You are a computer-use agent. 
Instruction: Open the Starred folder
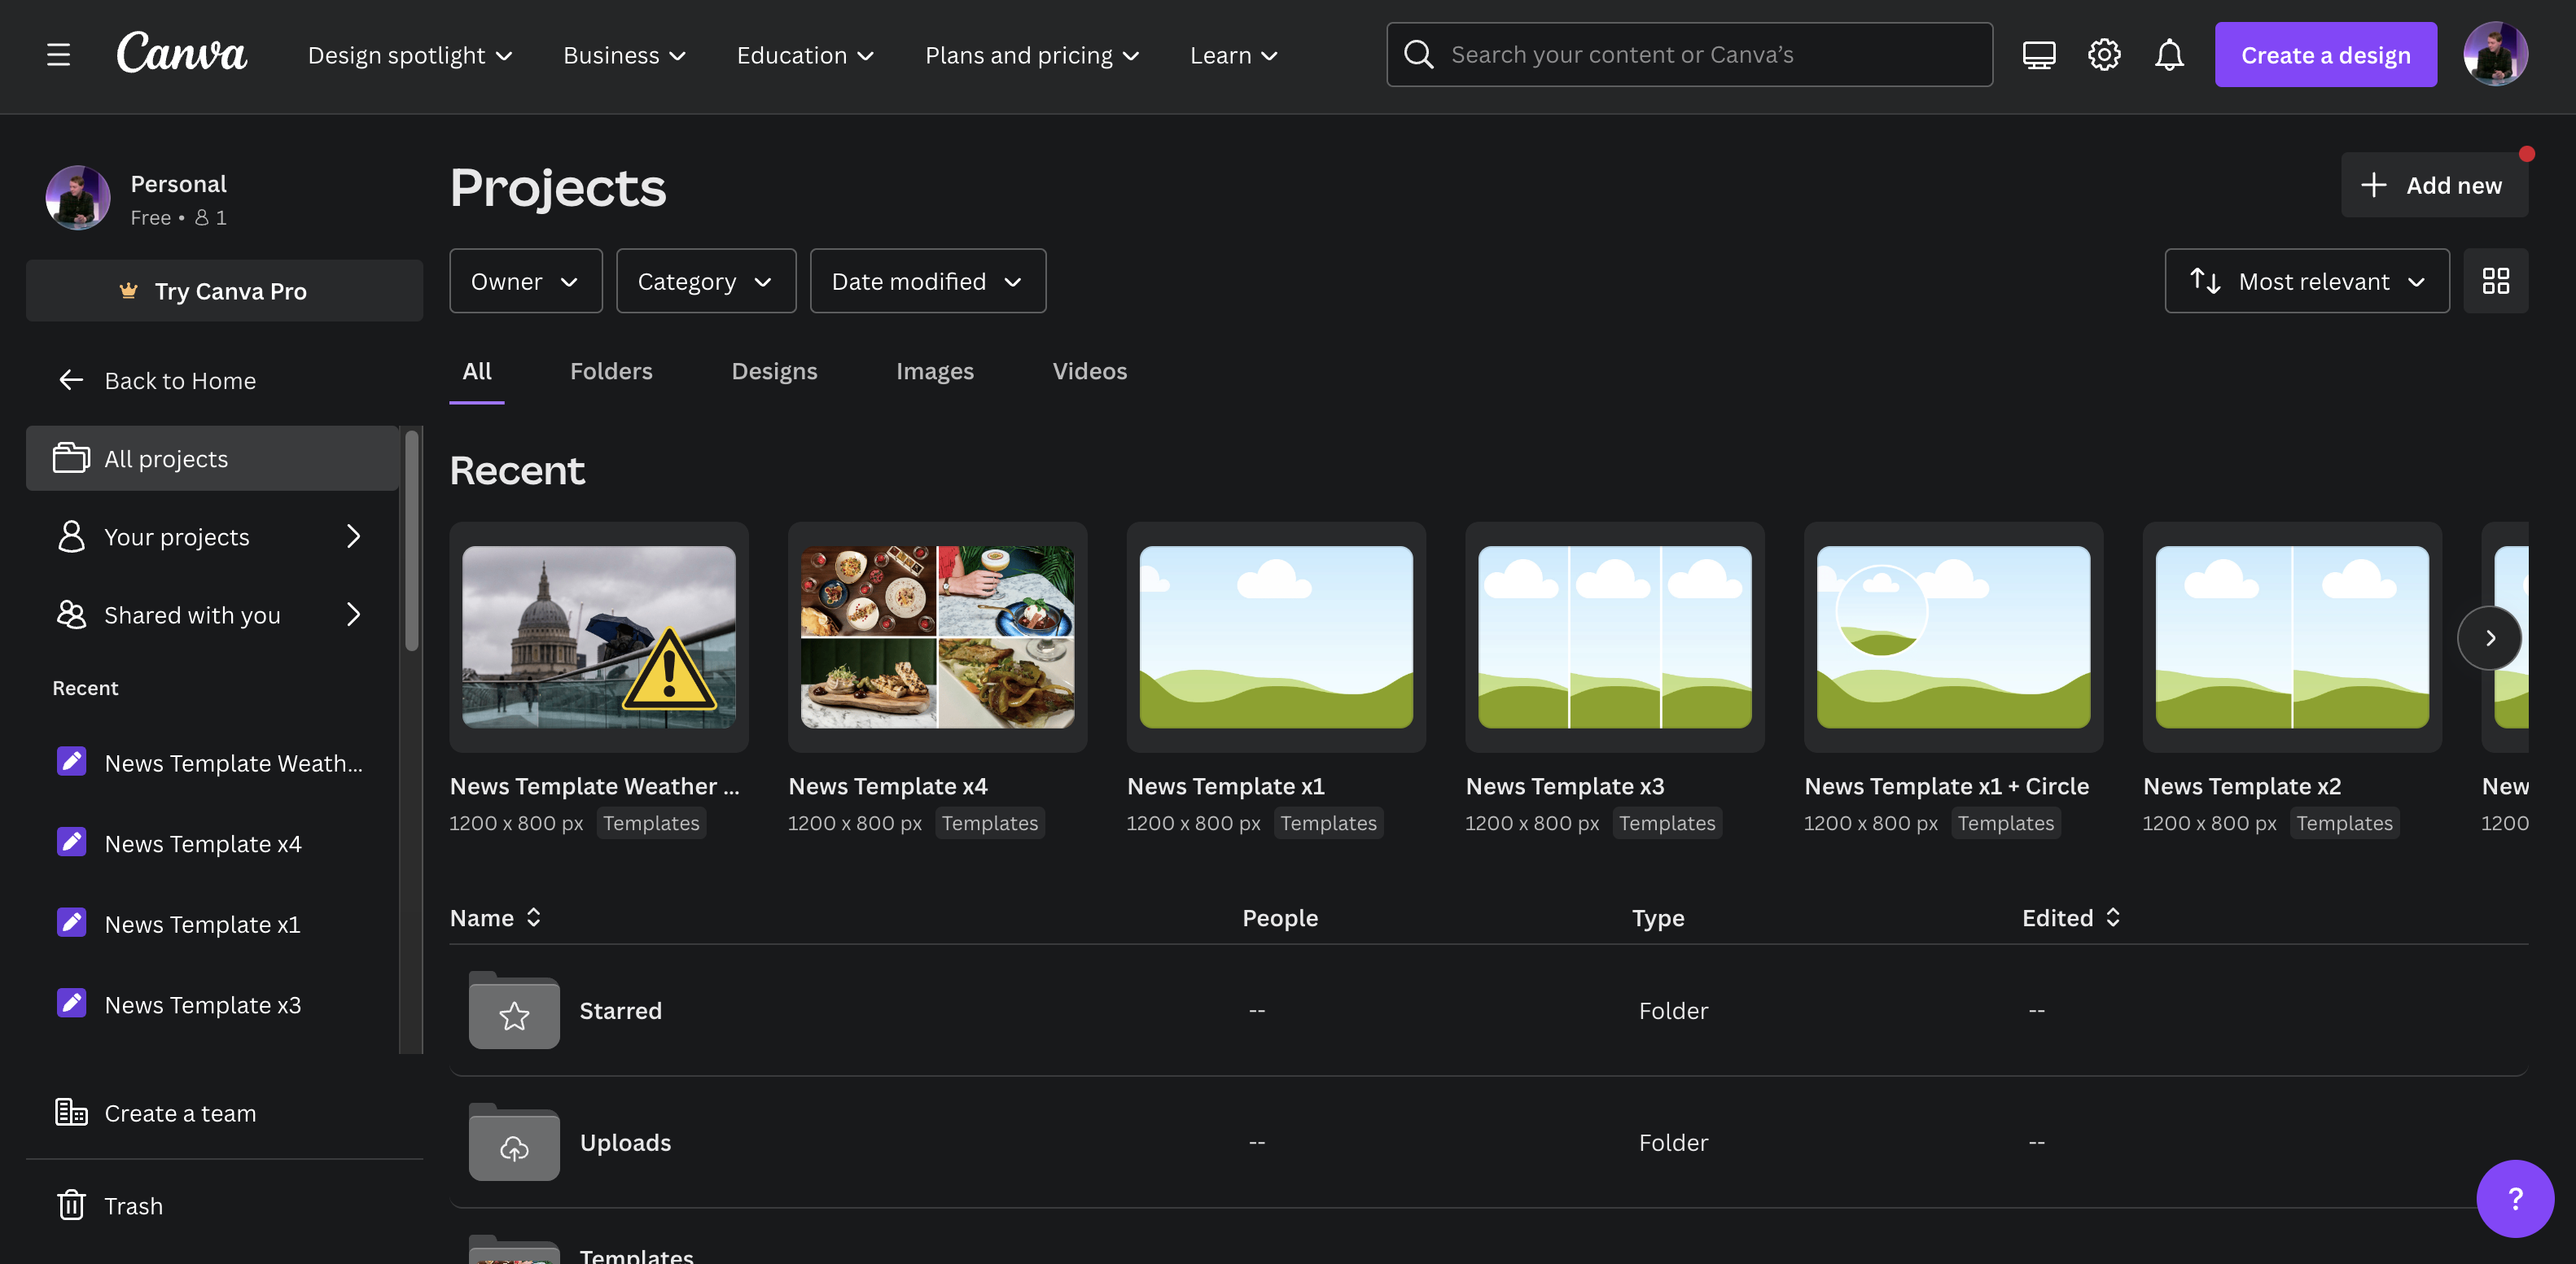click(620, 1011)
